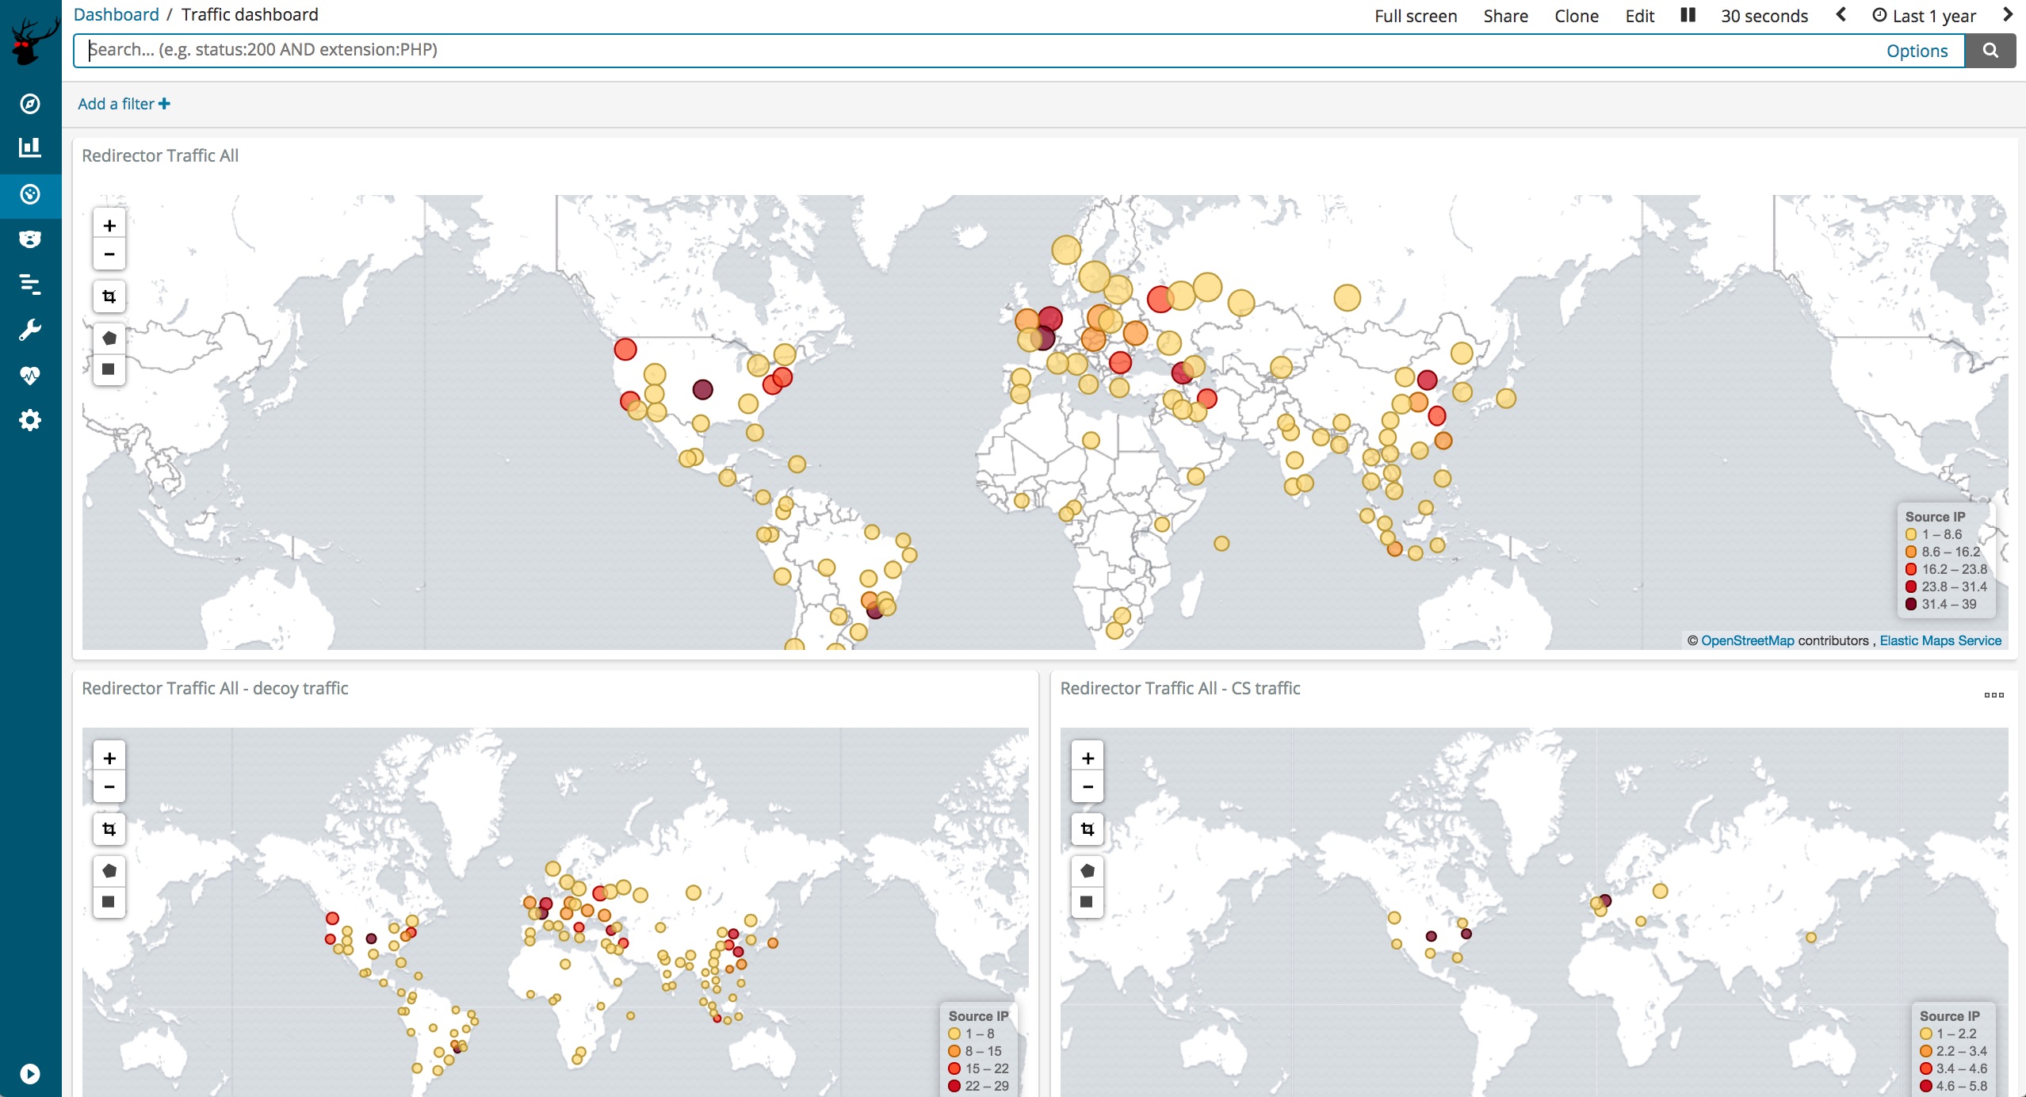
Task: Open the 30 seconds refresh interval selector
Action: pyautogui.click(x=1764, y=16)
